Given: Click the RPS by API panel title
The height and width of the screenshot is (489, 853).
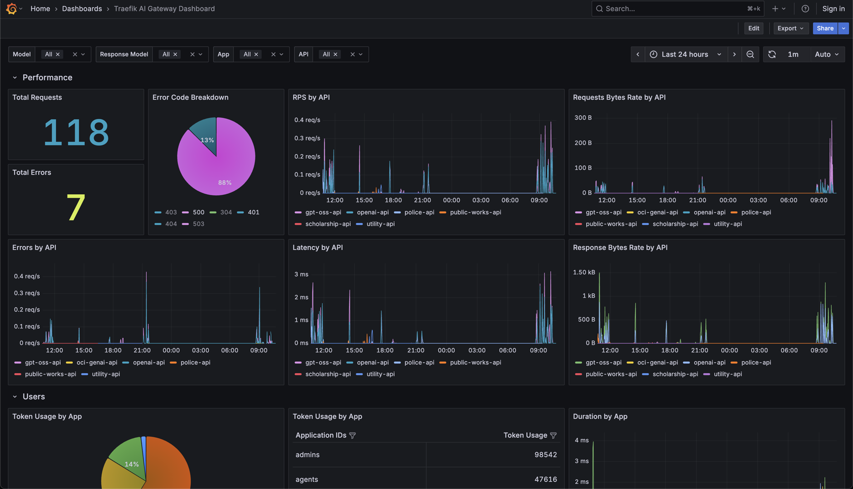Looking at the screenshot, I should 311,97.
